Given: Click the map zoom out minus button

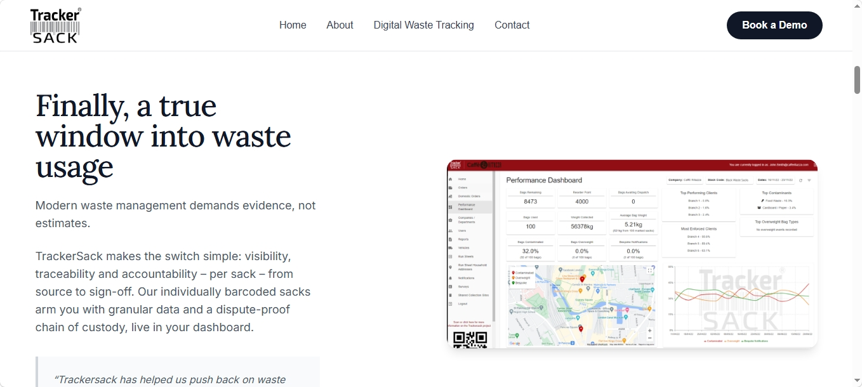Looking at the screenshot, I should click(649, 339).
